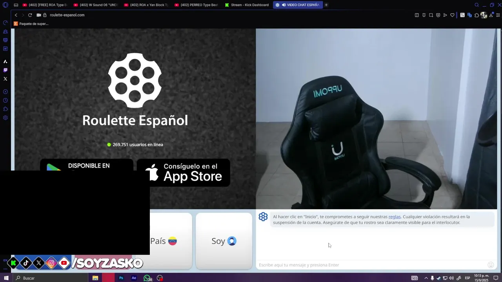Select the VIDEO CHAT ESPAÑA tab
This screenshot has width=502, height=282.
(298, 5)
